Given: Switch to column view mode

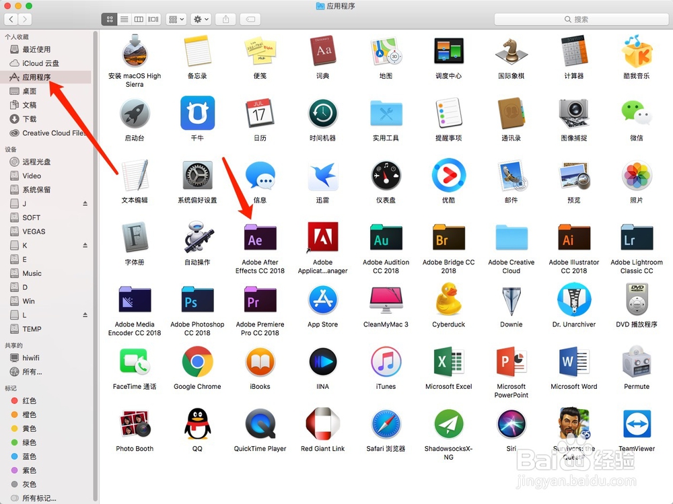Looking at the screenshot, I should (x=139, y=19).
